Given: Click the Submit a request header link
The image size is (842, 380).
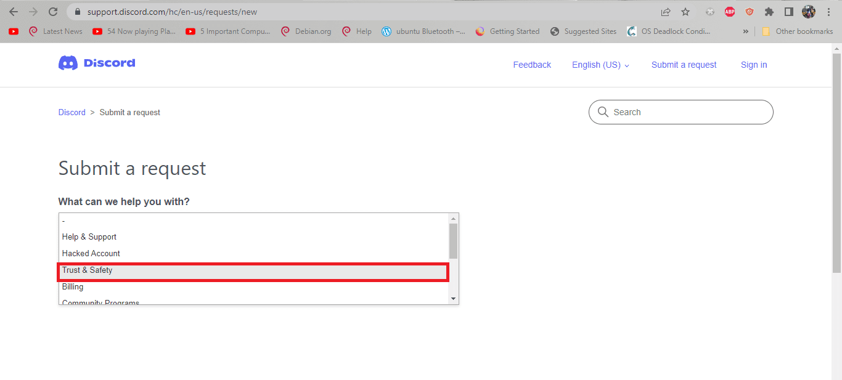Looking at the screenshot, I should tap(684, 65).
